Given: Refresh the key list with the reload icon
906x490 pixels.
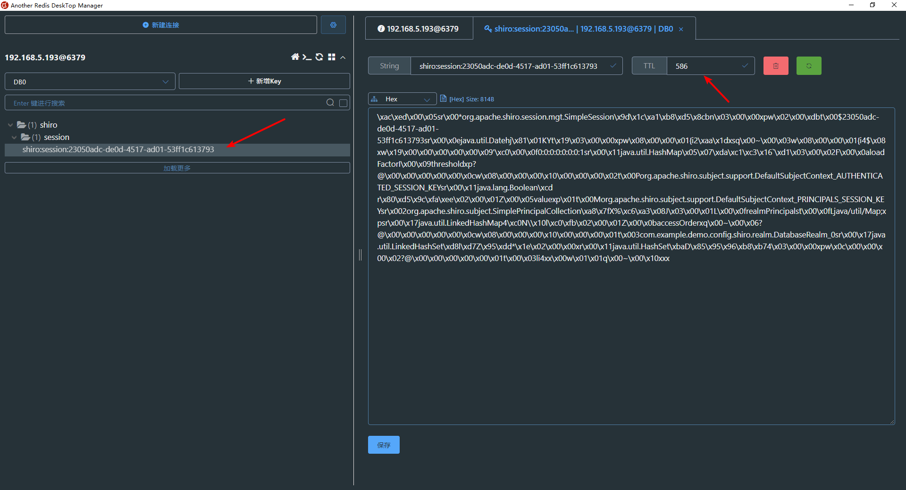Looking at the screenshot, I should click(319, 57).
